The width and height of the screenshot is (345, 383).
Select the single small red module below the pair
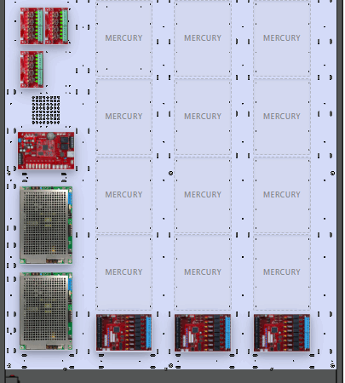point(32,69)
